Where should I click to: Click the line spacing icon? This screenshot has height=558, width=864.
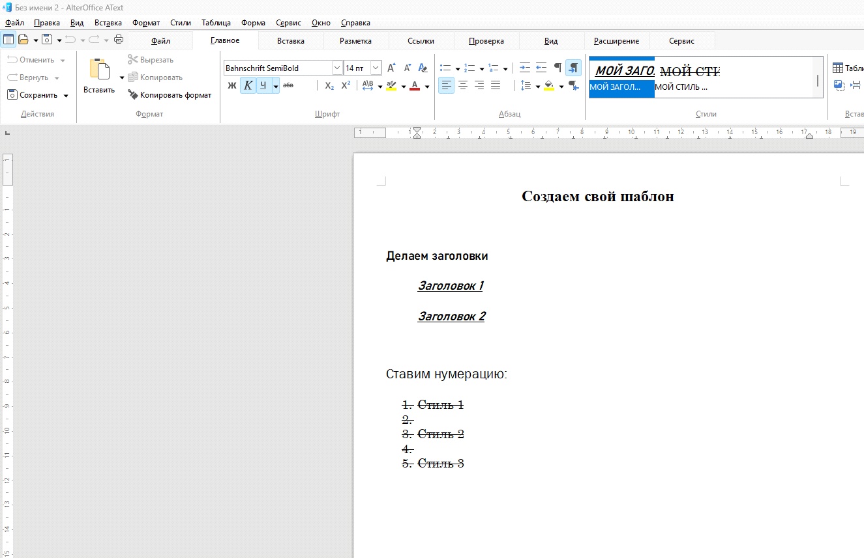pyautogui.click(x=526, y=85)
